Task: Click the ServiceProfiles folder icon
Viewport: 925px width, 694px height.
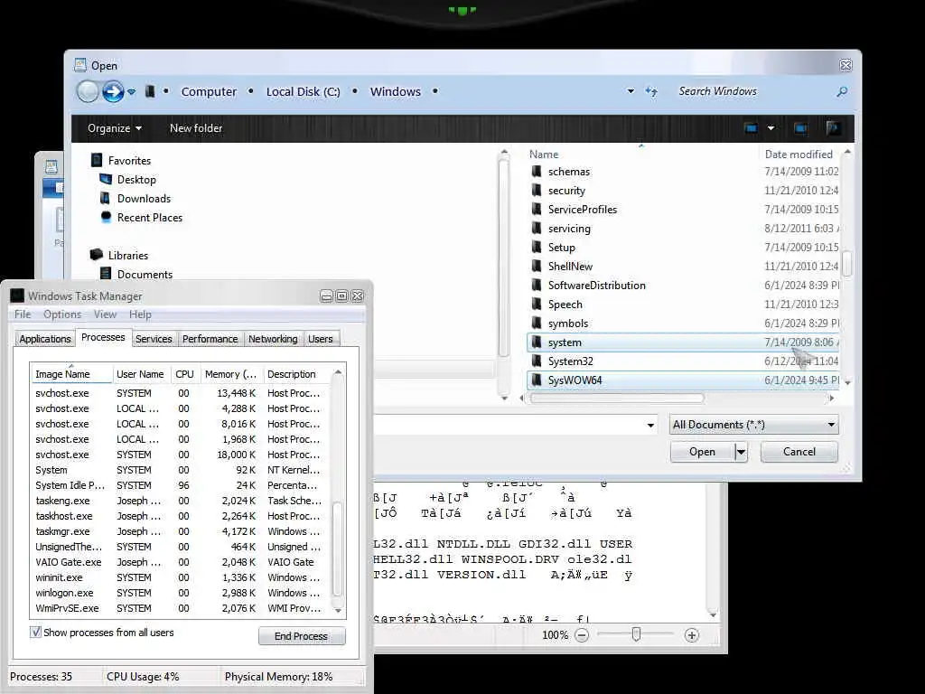Action: point(537,209)
